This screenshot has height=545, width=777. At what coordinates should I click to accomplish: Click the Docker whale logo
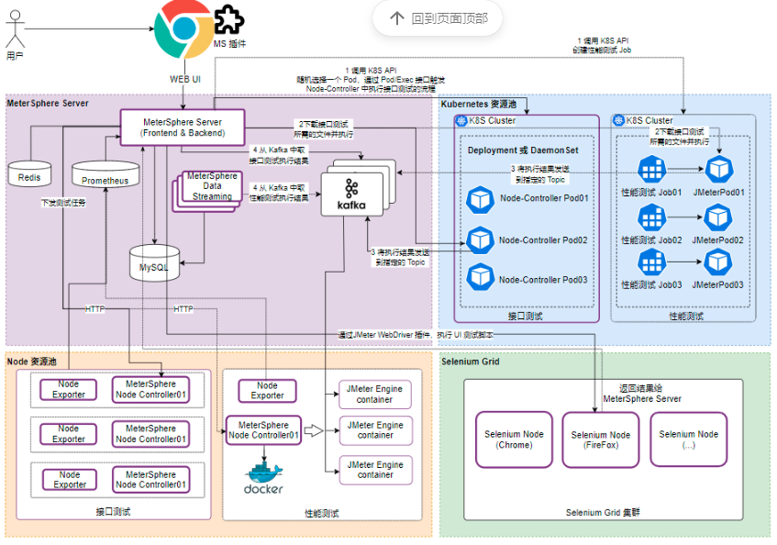tap(263, 472)
